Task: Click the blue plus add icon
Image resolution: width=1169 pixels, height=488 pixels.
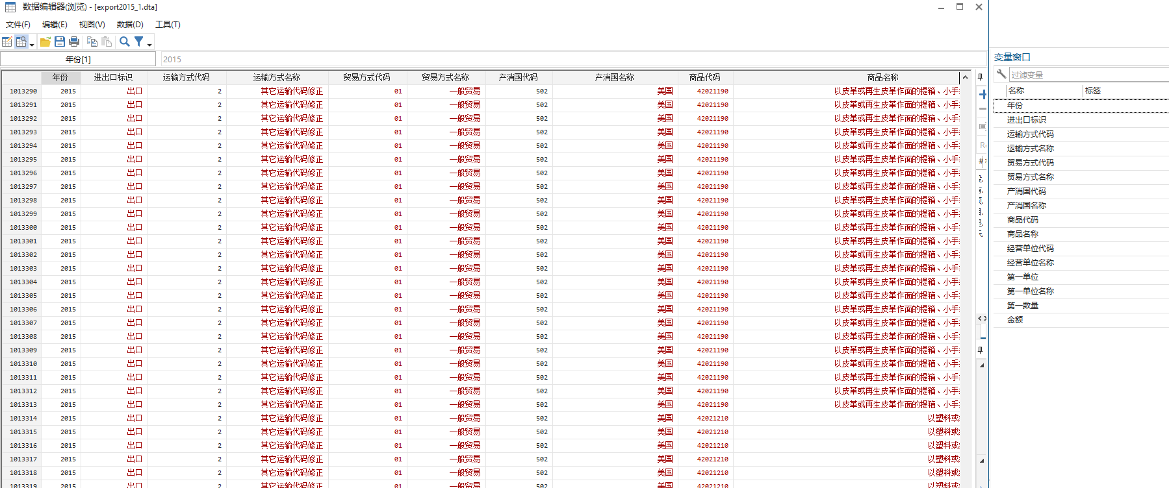Action: (x=983, y=94)
